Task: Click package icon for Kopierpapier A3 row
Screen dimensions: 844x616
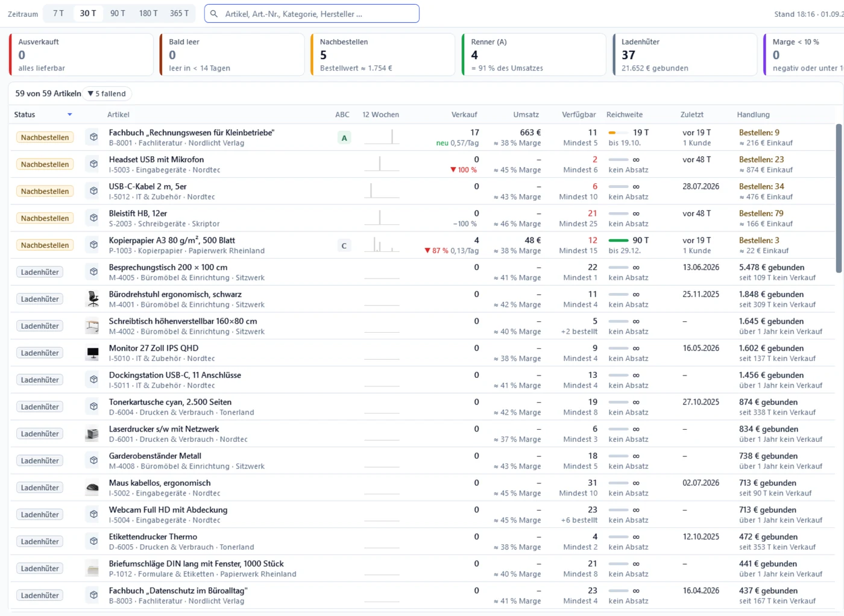Action: pos(93,245)
